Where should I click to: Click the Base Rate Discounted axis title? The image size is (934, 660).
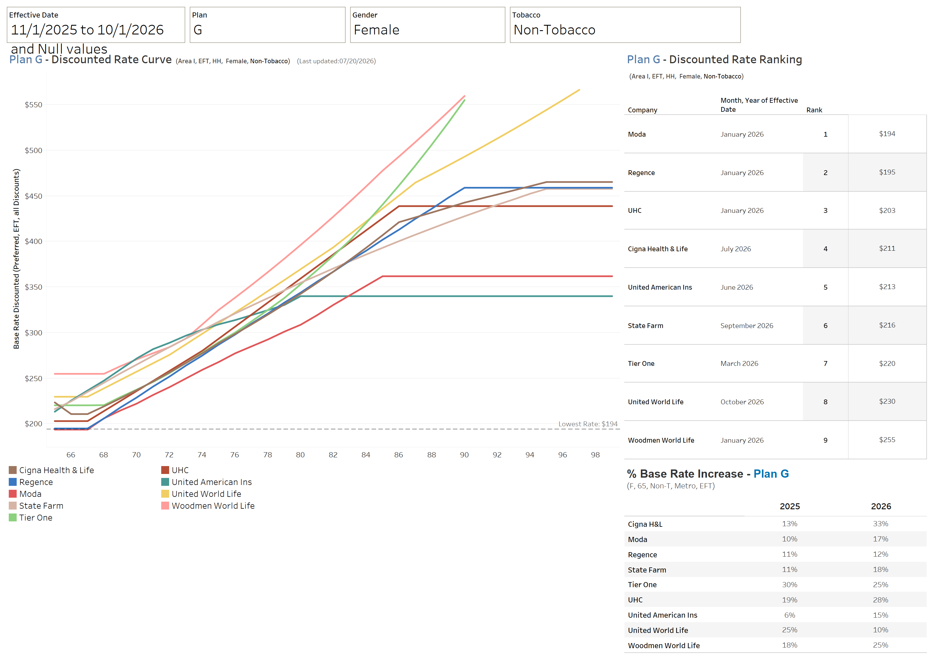tap(16, 259)
